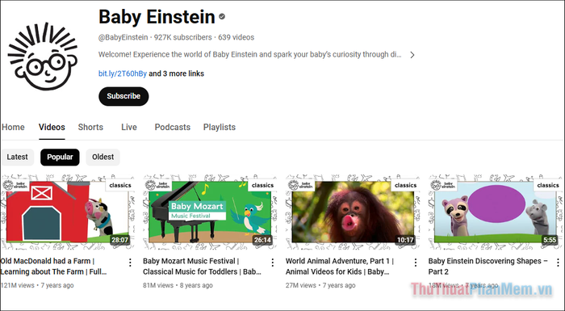Viewport: 565px width, 311px height.
Task: Click Baby Einstein logo on orangutan thumbnail
Action: pyautogui.click(x=300, y=185)
